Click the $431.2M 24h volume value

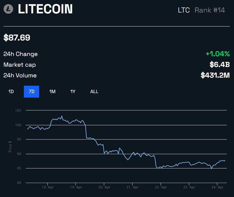215,75
